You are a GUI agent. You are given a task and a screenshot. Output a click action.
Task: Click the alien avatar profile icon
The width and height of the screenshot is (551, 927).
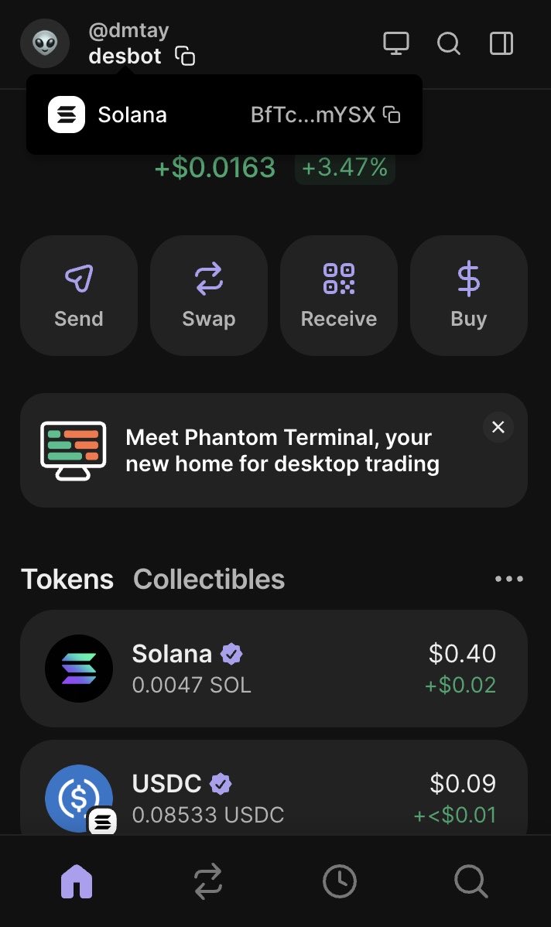(x=45, y=43)
